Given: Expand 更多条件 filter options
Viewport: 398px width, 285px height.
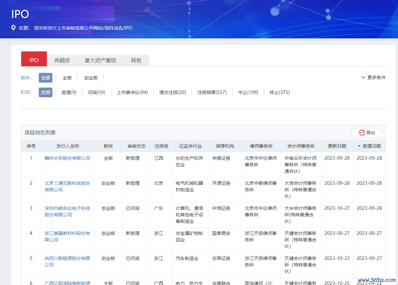Looking at the screenshot, I should [x=373, y=77].
